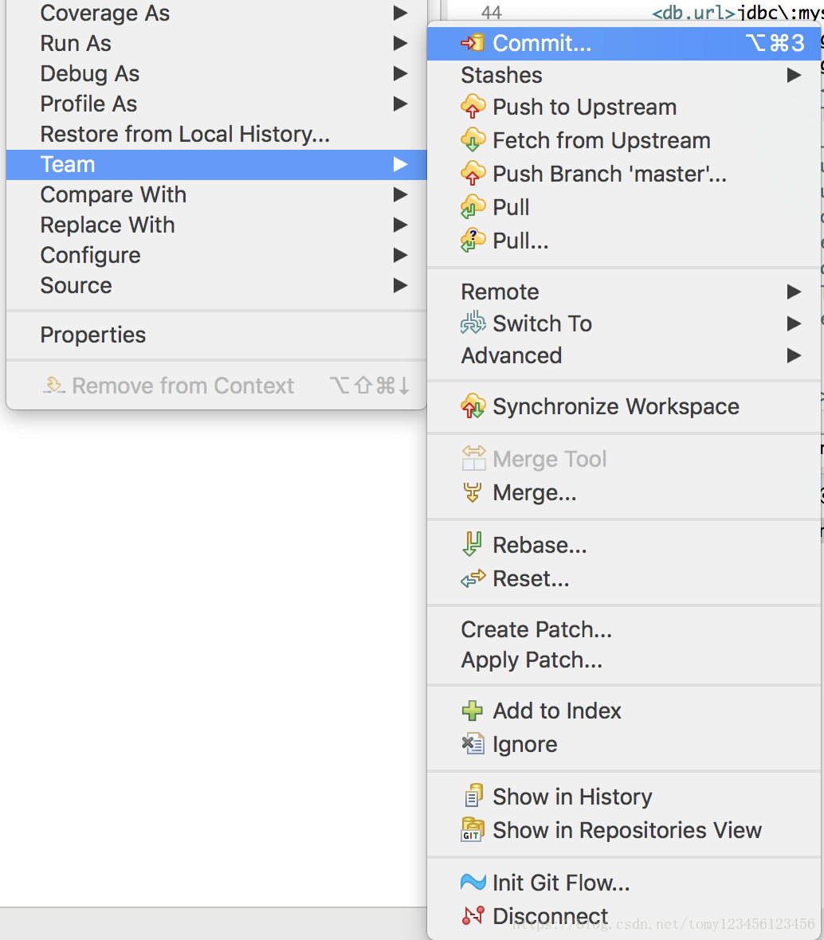Open the Compare With submenu arrow
This screenshot has height=940, width=824.
(400, 194)
